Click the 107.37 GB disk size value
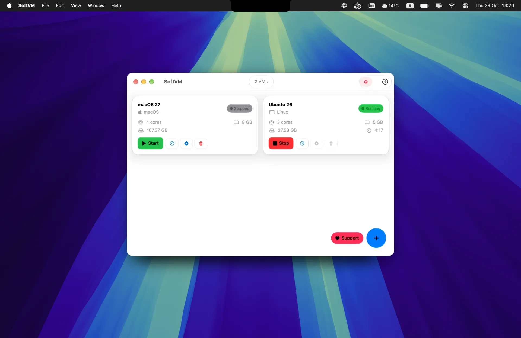The width and height of the screenshot is (521, 338). [157, 130]
